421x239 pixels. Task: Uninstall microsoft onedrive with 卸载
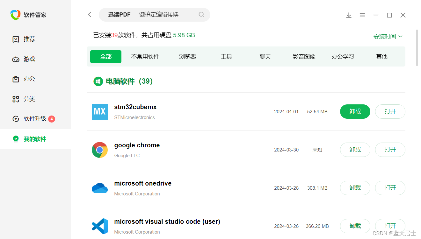coord(355,188)
